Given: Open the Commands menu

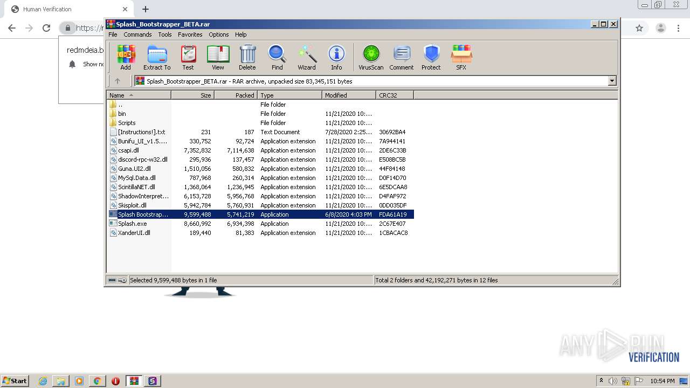Looking at the screenshot, I should [137, 34].
